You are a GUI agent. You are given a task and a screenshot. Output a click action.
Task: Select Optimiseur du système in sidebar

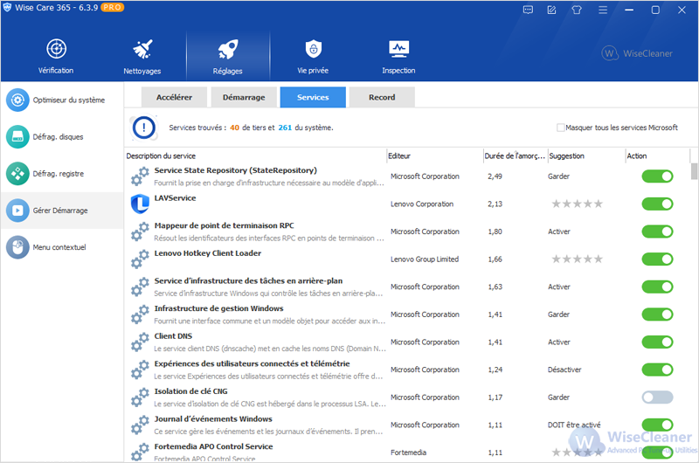click(x=62, y=100)
